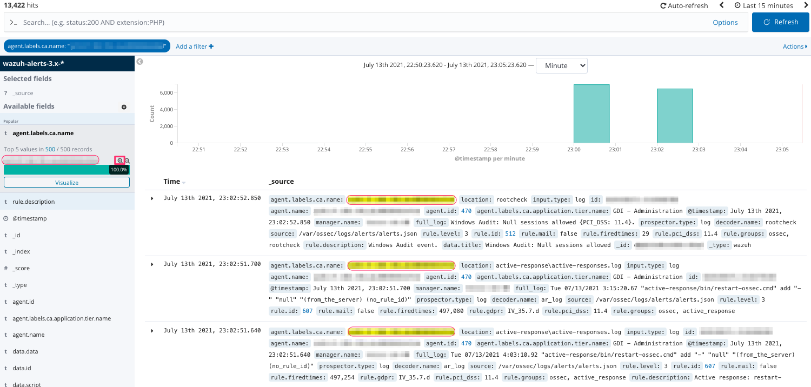Open the Minute interval dropdown
Image resolution: width=811 pixels, height=387 pixels.
[561, 65]
